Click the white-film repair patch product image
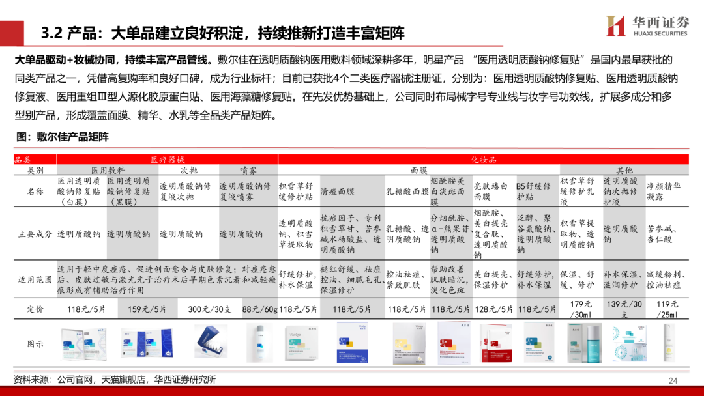704x396 pixels. point(81,343)
